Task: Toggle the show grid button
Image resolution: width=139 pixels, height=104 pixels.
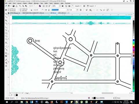Action: [x=69, y=6]
